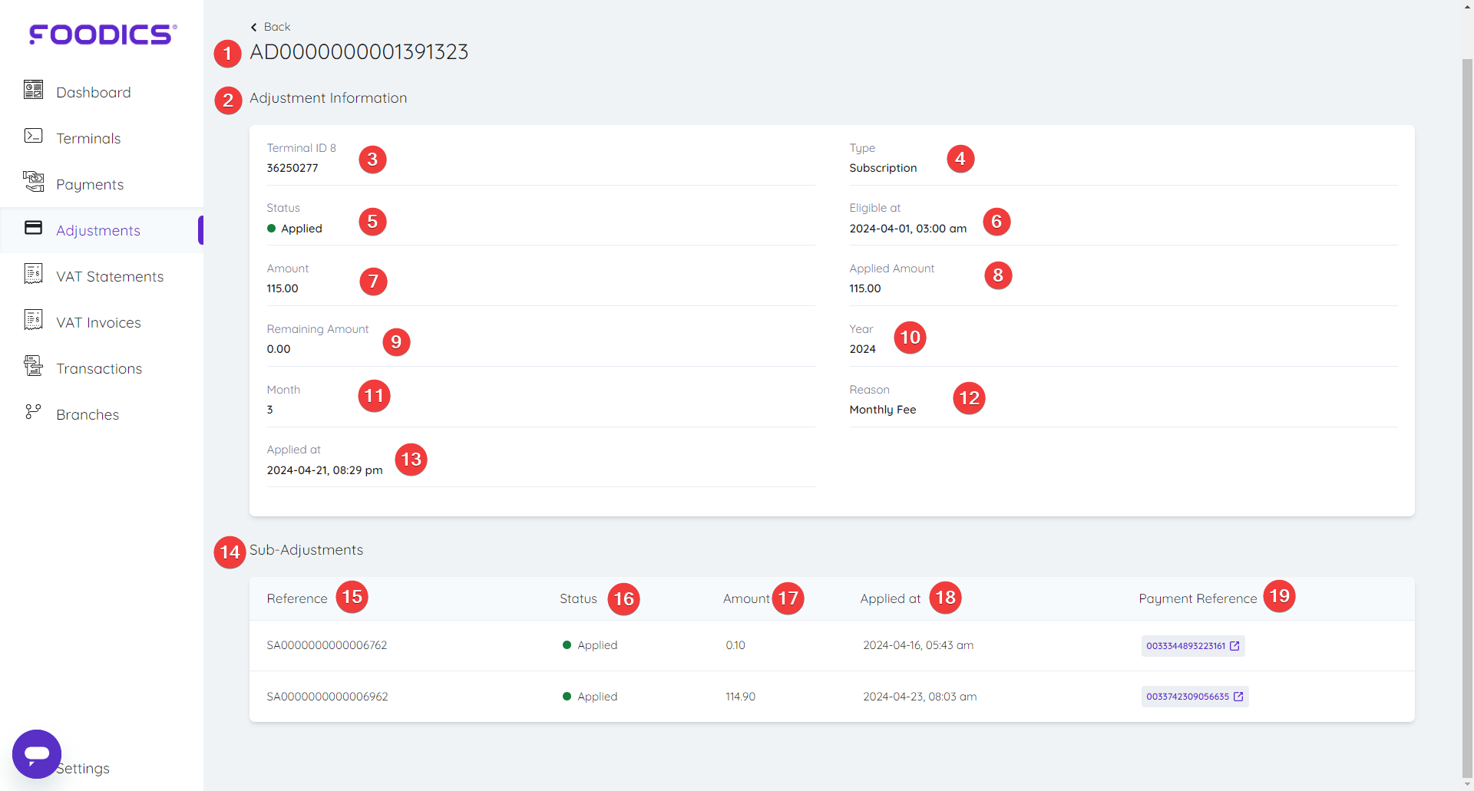The height and width of the screenshot is (791, 1474).
Task: Click the Back chevron arrow
Action: (x=253, y=26)
